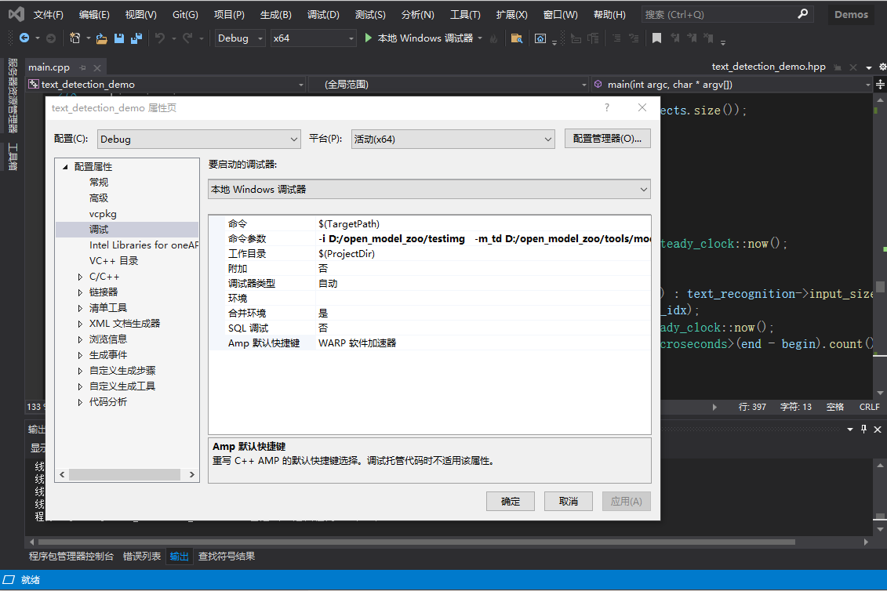Switch to the 查找符号结果 tab

coord(227,557)
